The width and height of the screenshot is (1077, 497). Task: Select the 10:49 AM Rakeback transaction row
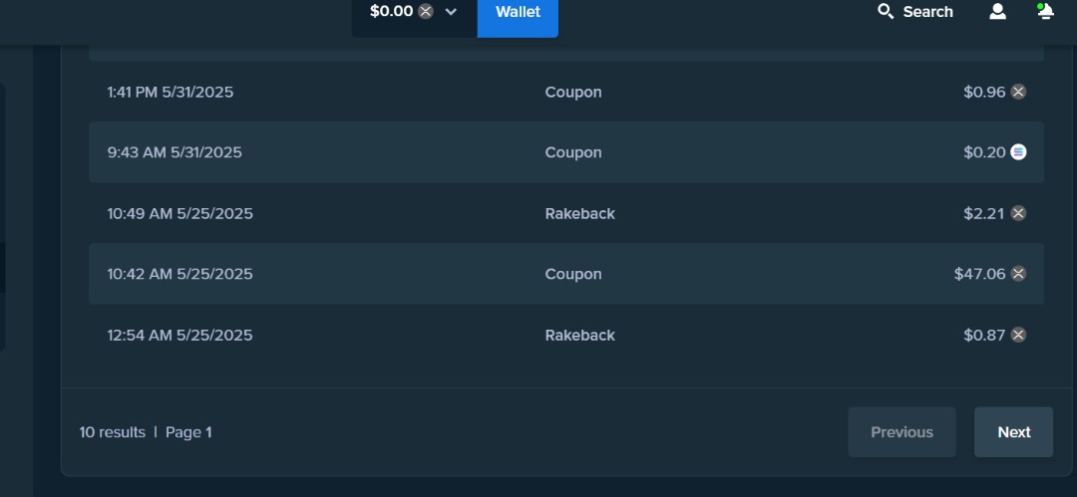[566, 213]
